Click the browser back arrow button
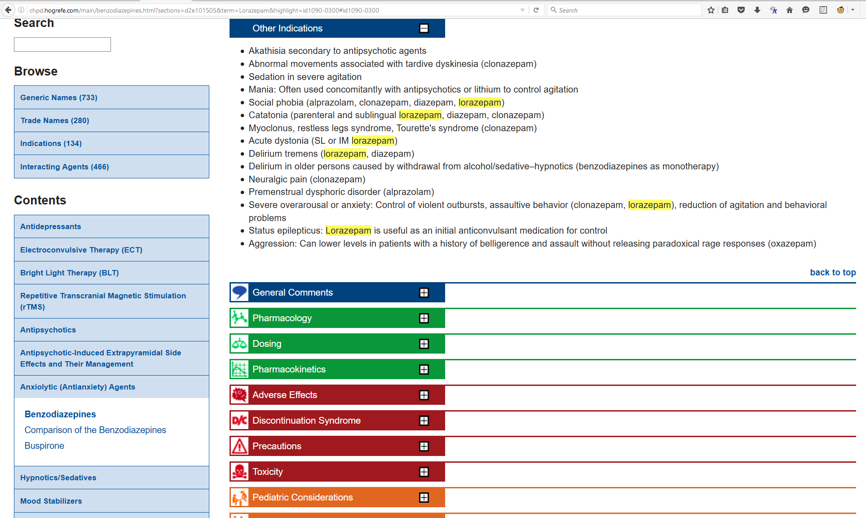This screenshot has height=518, width=866. (8, 10)
